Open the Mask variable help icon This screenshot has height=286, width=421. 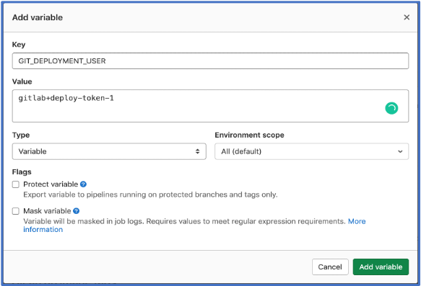click(x=77, y=211)
